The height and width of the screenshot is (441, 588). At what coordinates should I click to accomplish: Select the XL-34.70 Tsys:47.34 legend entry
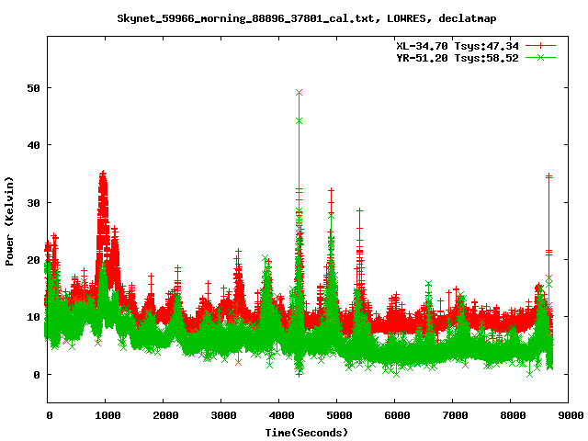[x=458, y=46]
